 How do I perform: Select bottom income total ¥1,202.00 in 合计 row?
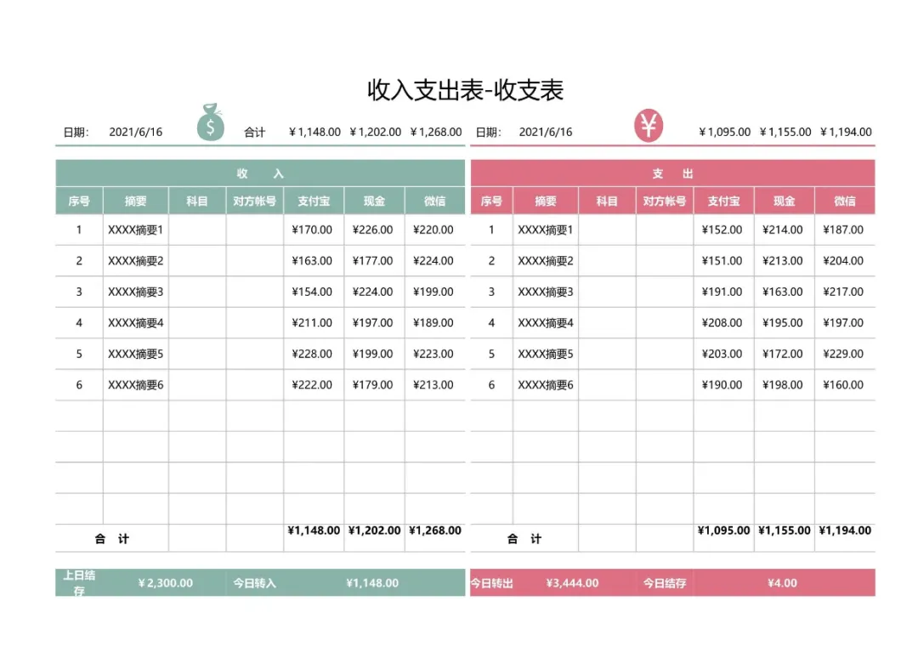coord(375,530)
